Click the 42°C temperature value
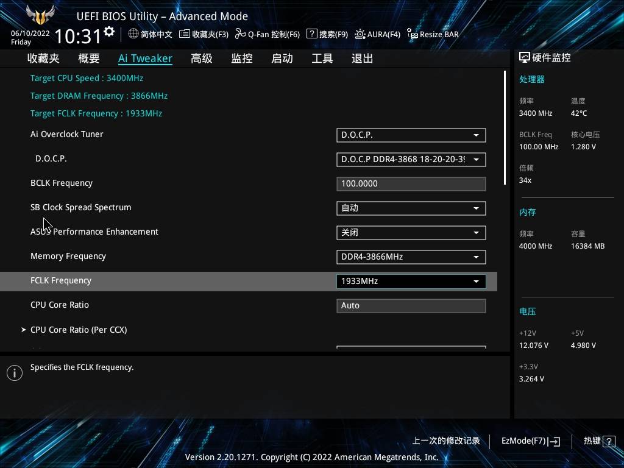The width and height of the screenshot is (624, 468). (x=579, y=113)
